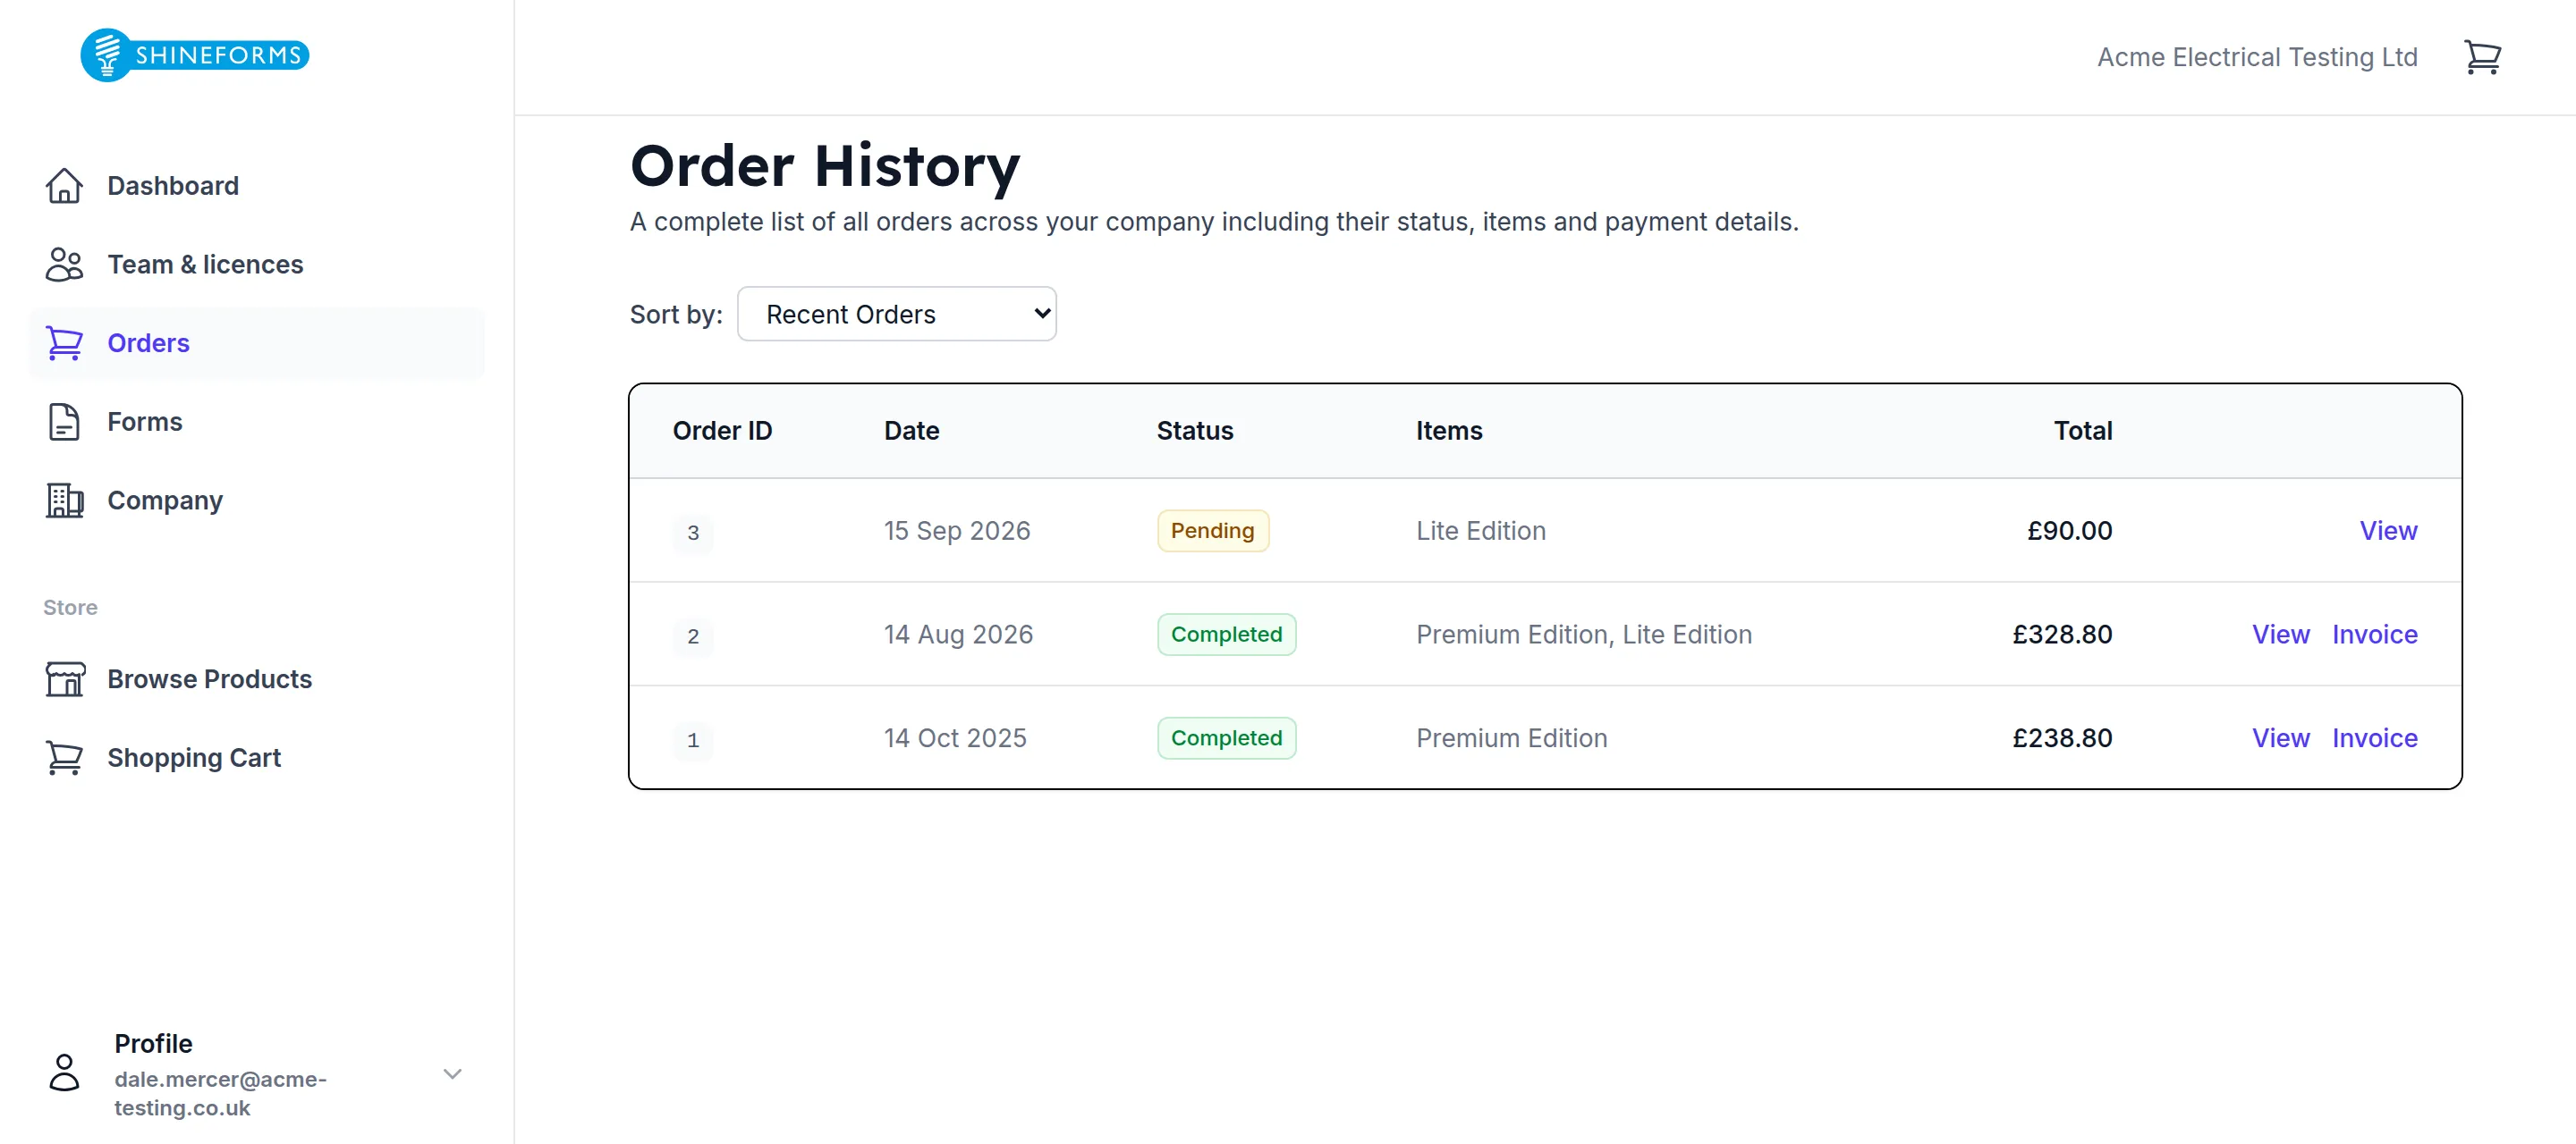Viewport: 2576px width, 1144px height.
Task: View order 2 from 14 Aug 2026
Action: [2280, 635]
